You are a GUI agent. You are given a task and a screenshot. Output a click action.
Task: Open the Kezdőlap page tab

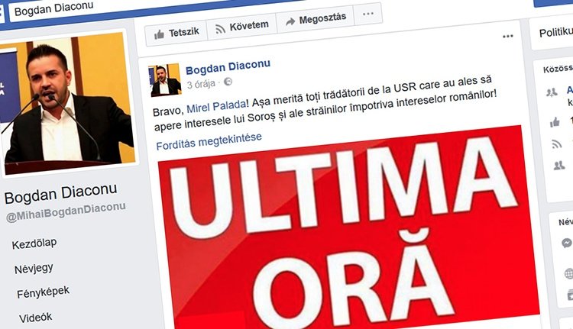pos(34,244)
